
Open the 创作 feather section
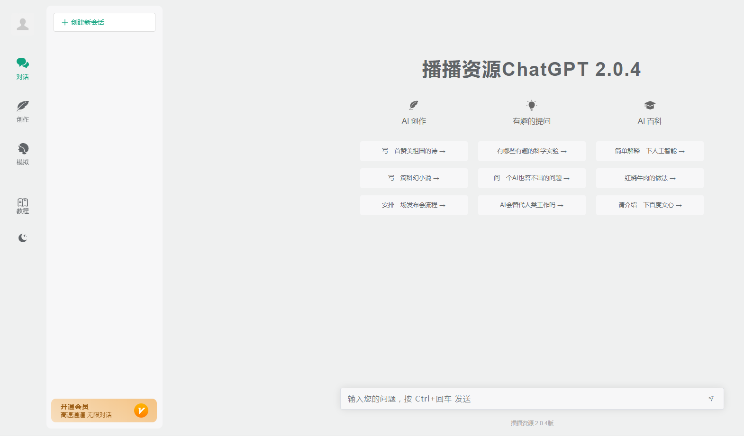click(23, 111)
